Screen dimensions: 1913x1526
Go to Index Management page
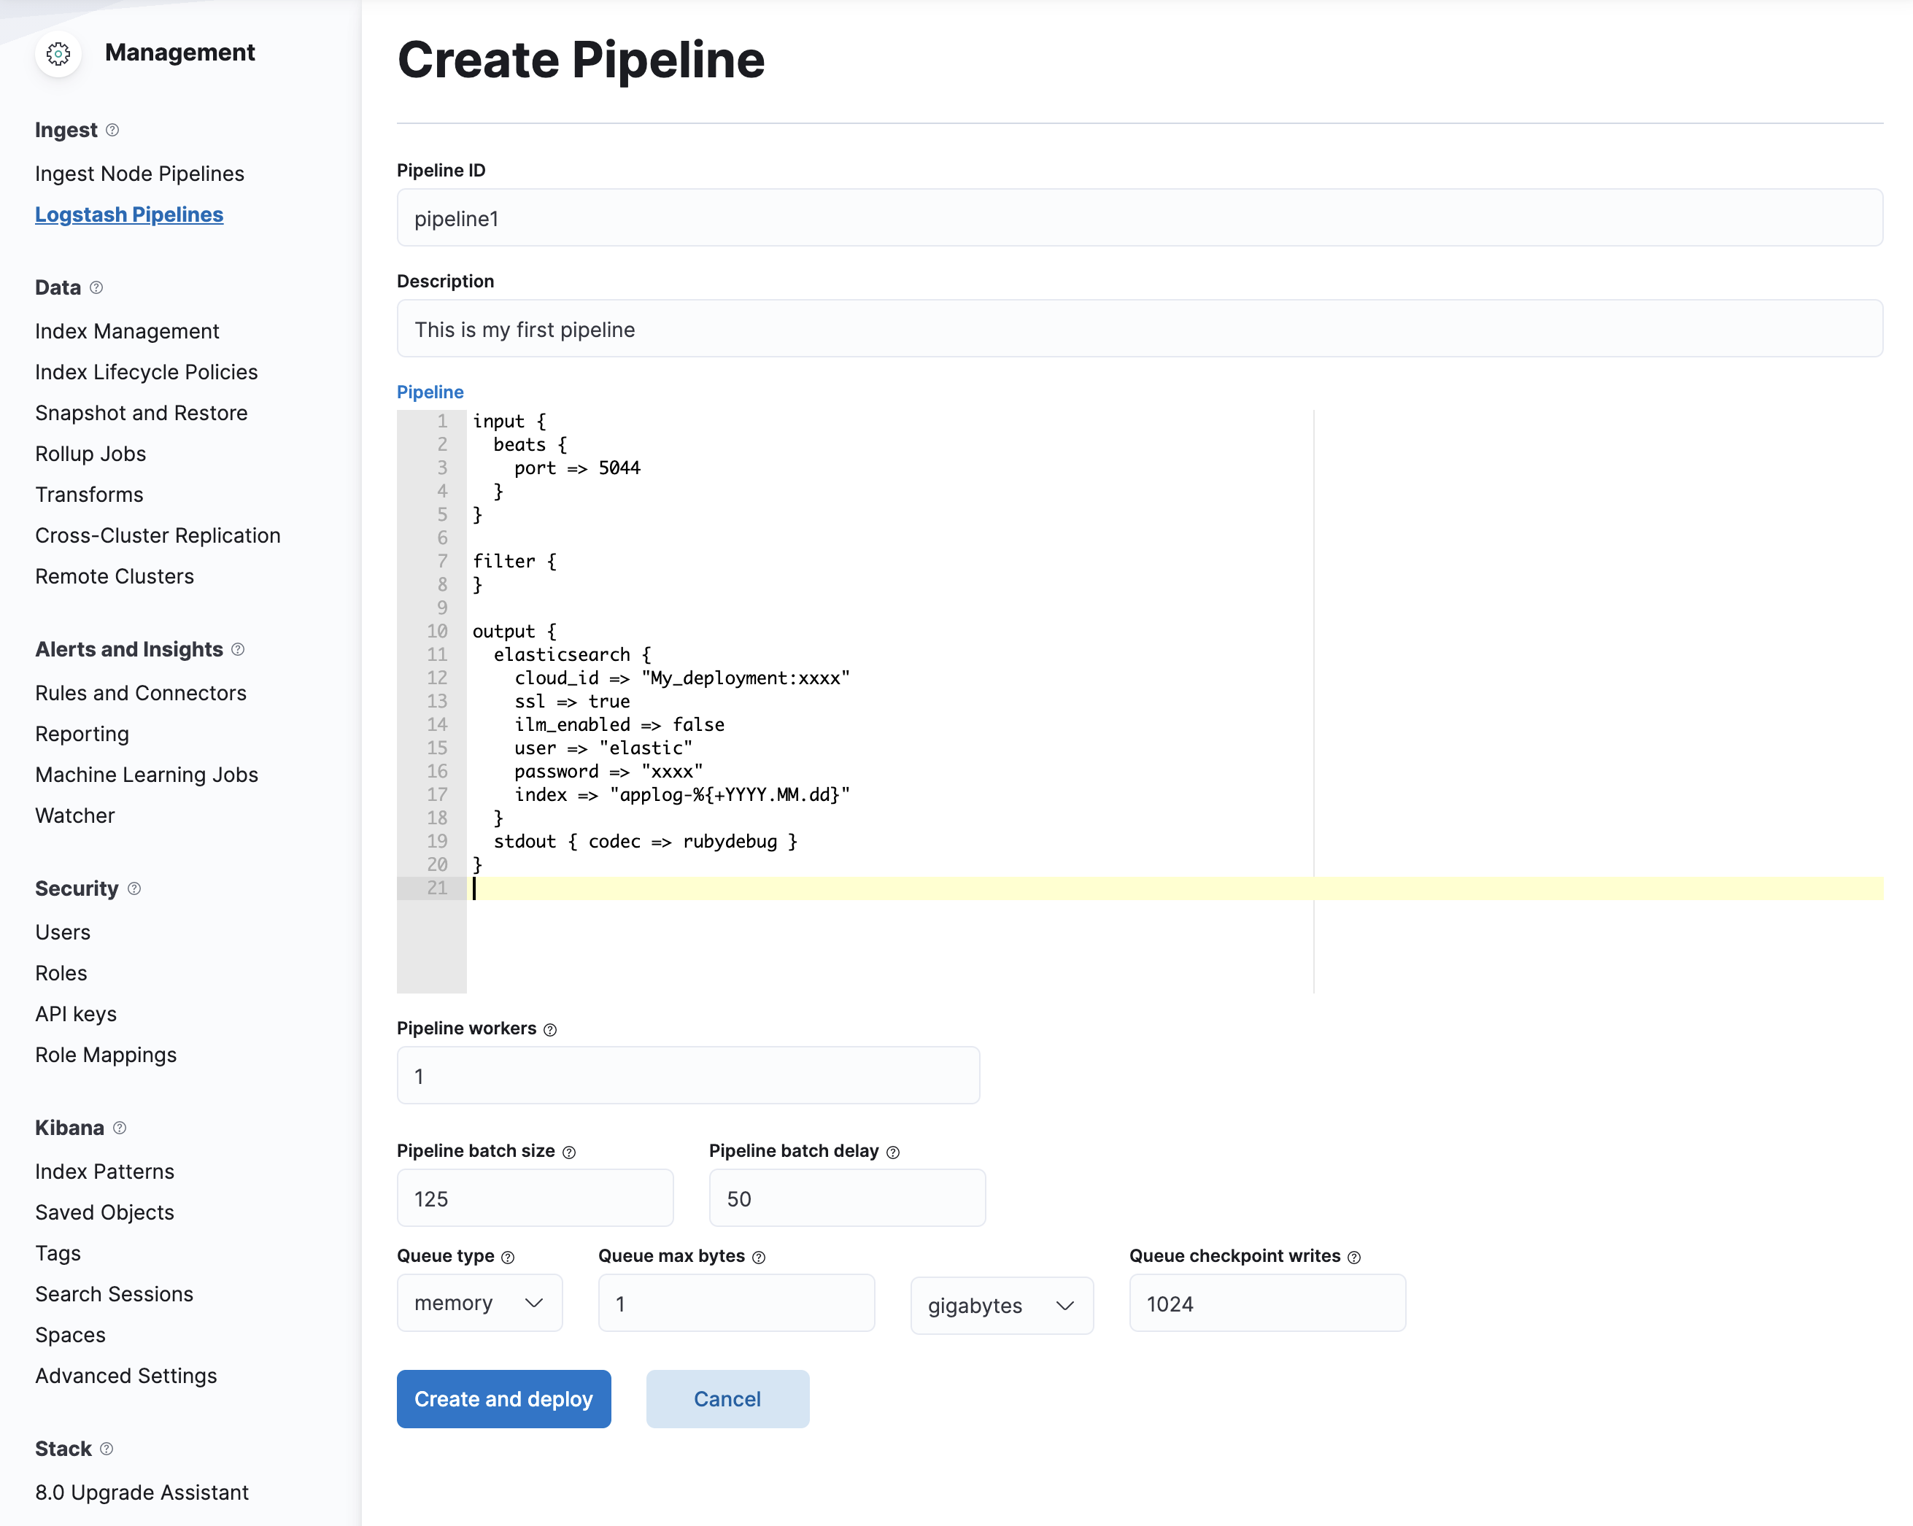pyautogui.click(x=127, y=331)
